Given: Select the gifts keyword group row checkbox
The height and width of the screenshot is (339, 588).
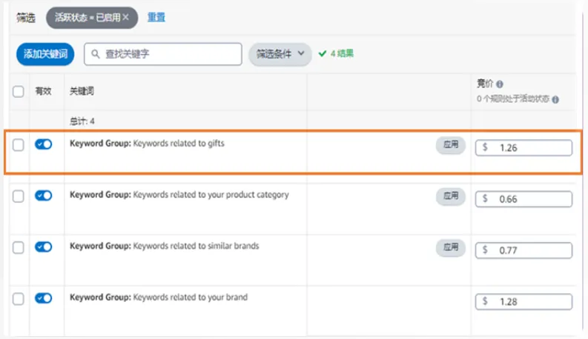Looking at the screenshot, I should (19, 144).
